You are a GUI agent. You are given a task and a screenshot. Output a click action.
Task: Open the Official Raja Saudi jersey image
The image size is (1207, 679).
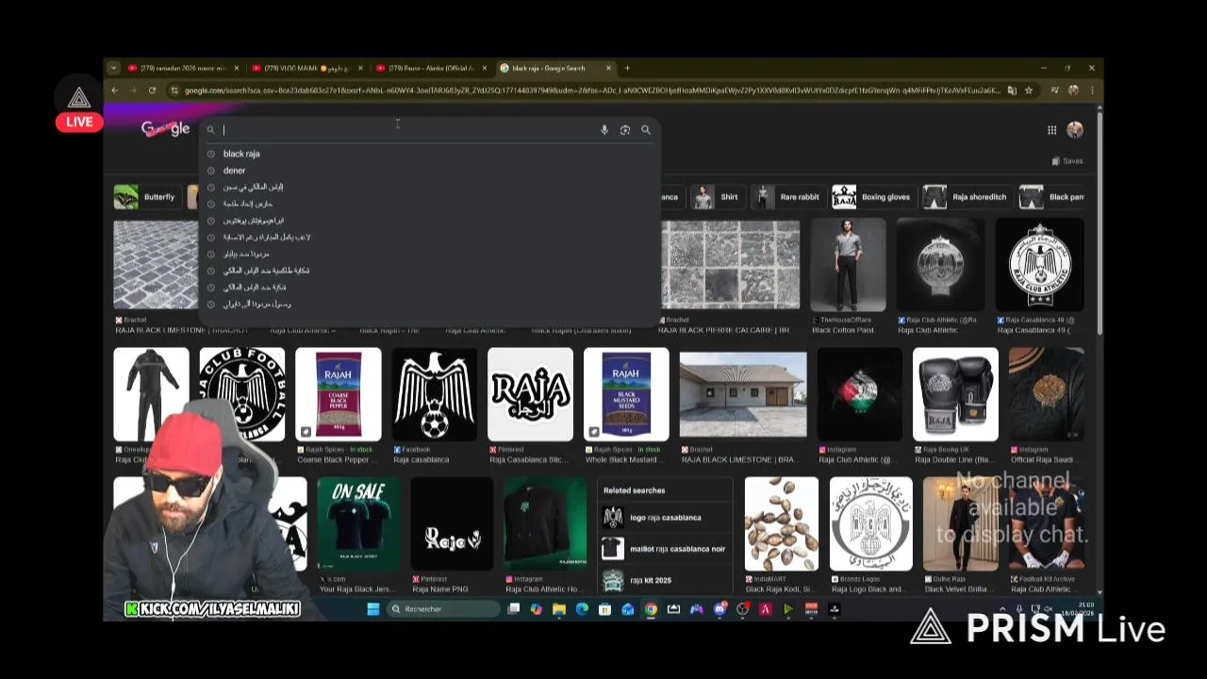[1046, 394]
